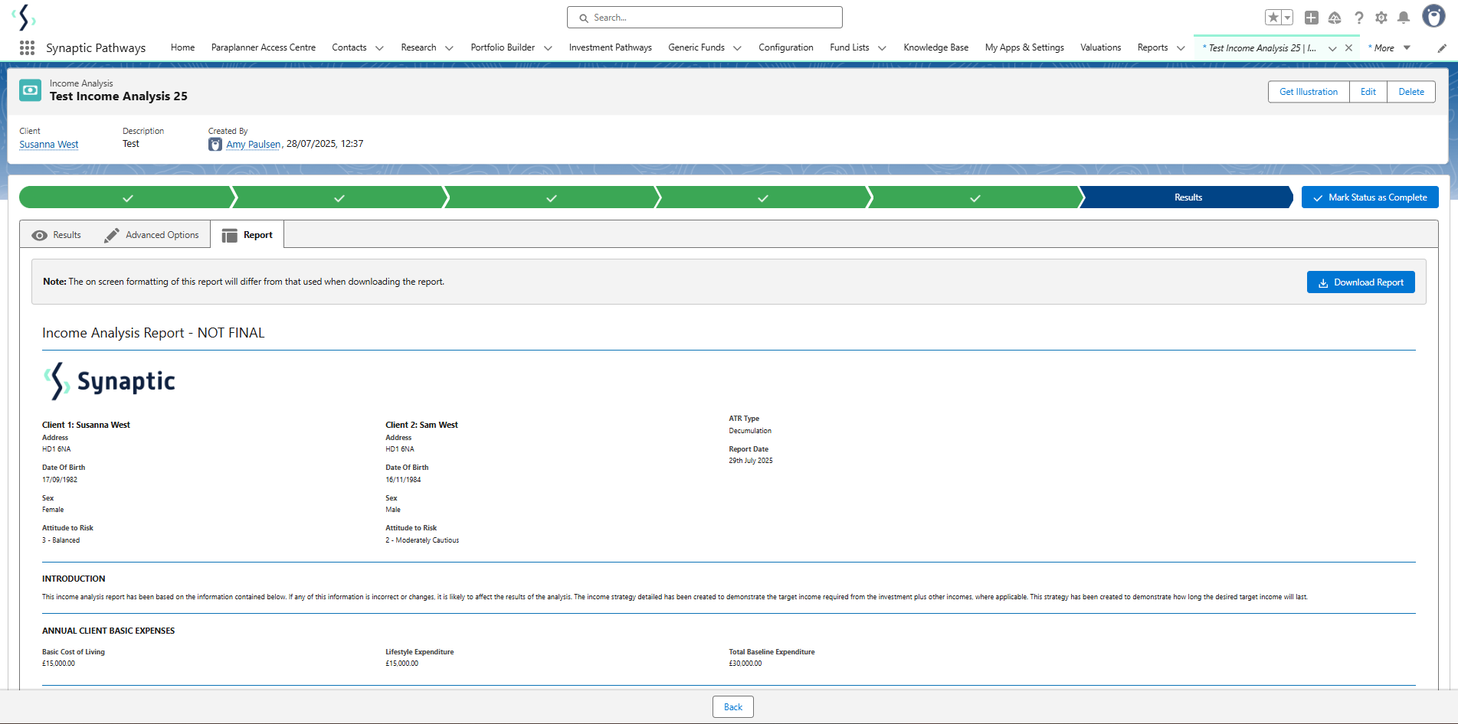
Task: Click the Income Analysis record icon
Action: (x=31, y=90)
